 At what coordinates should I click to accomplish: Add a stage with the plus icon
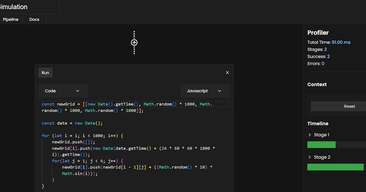click(134, 43)
